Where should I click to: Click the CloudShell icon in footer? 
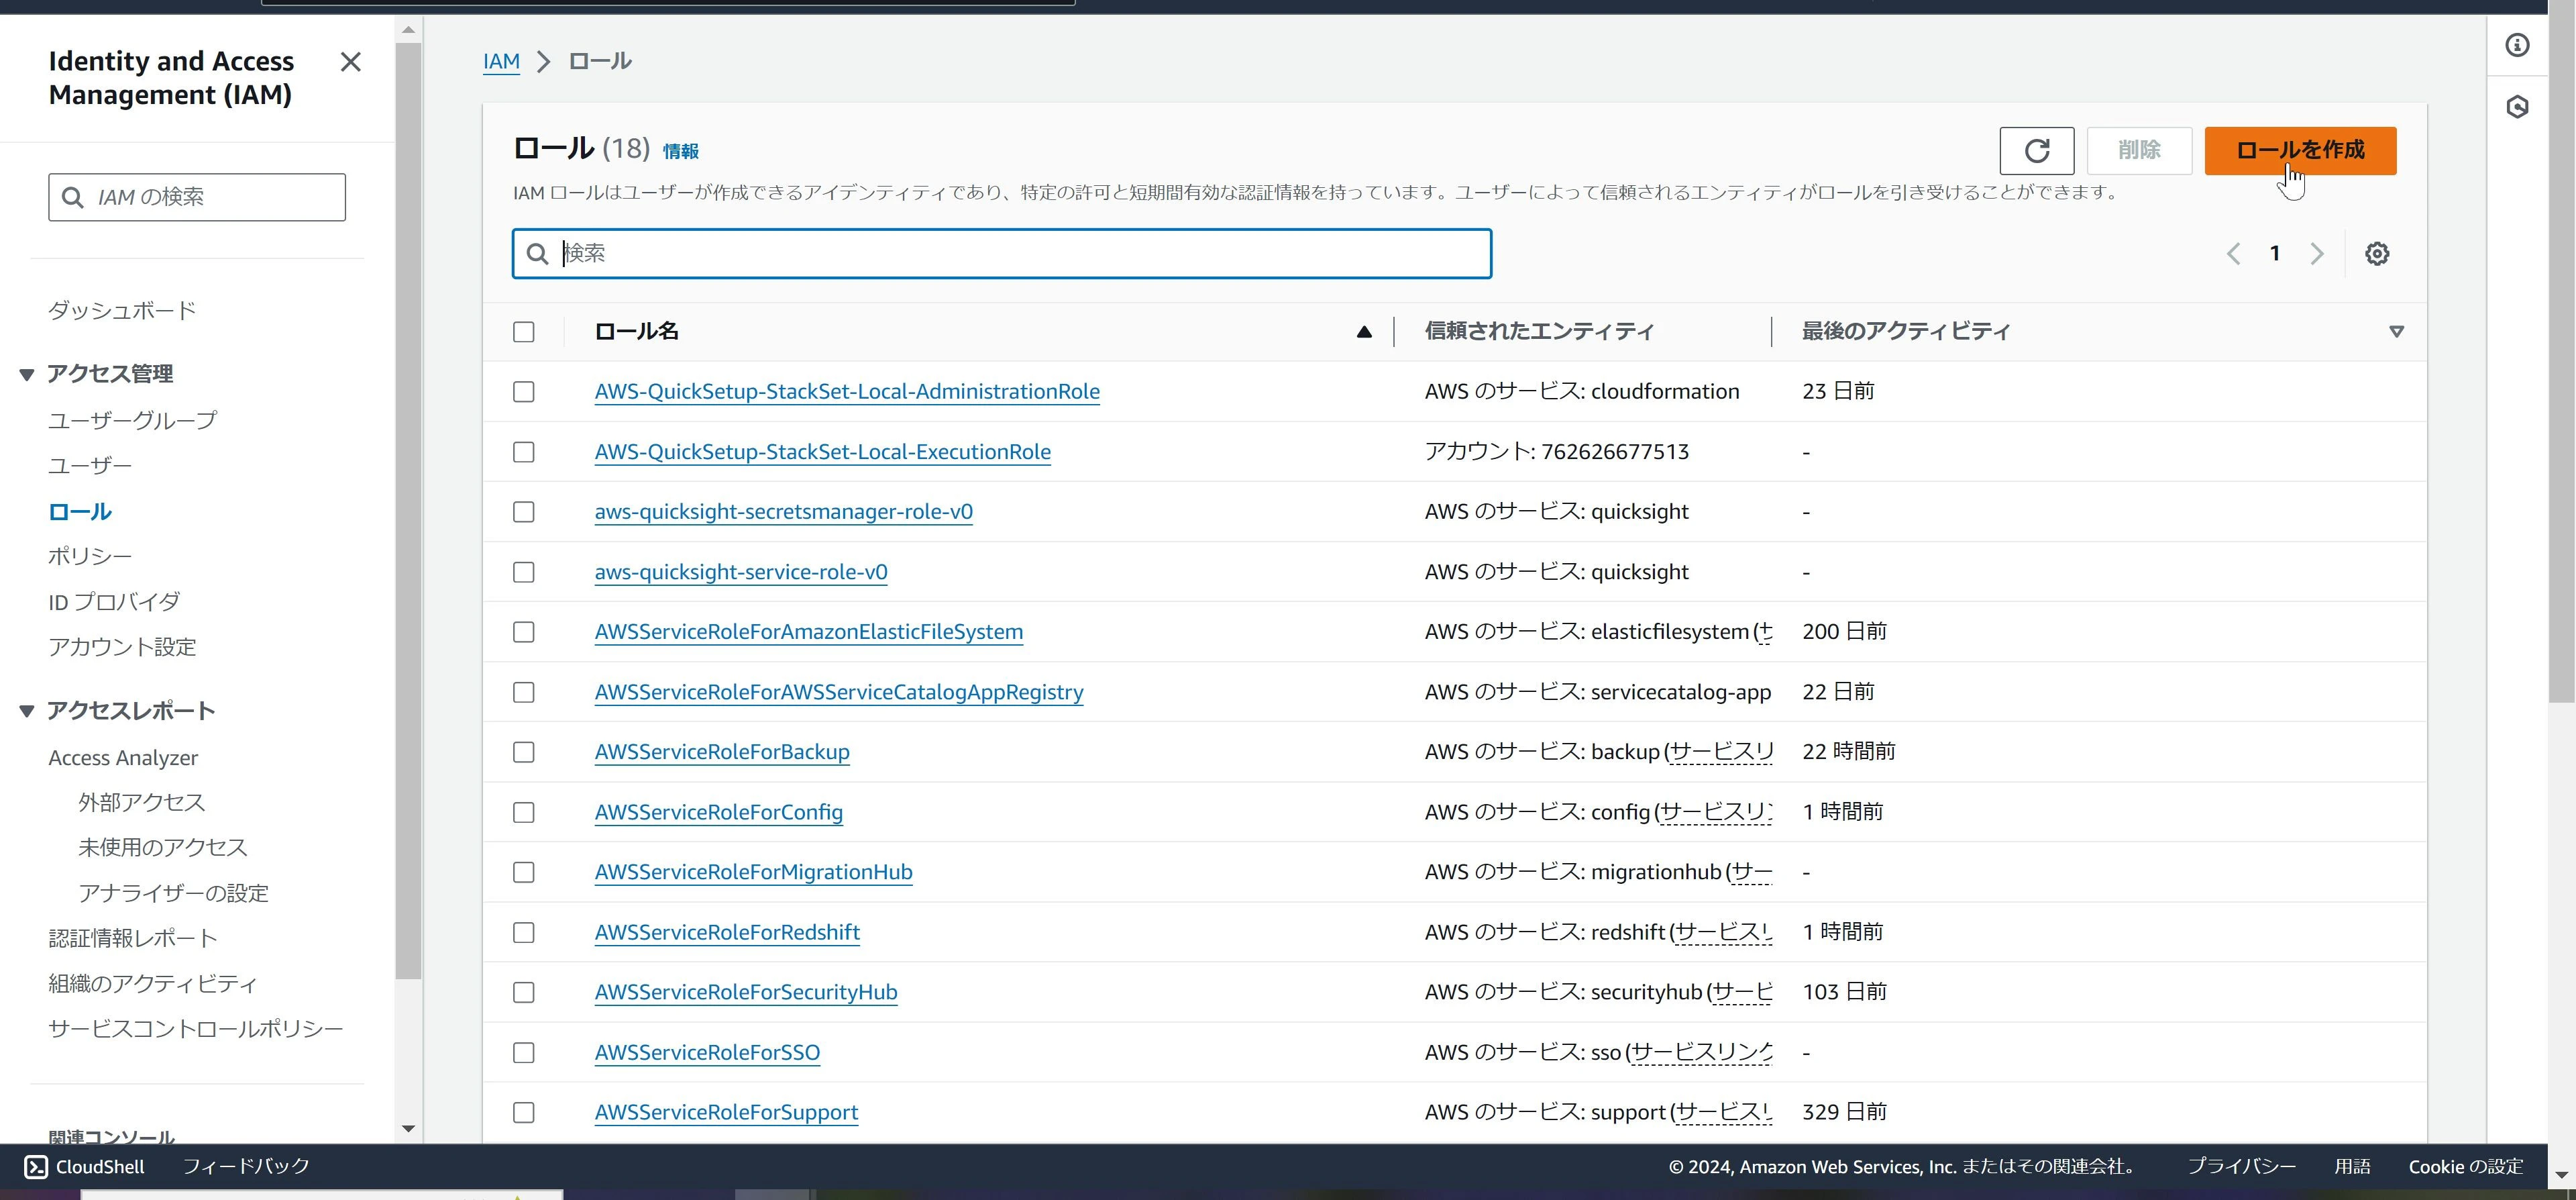[36, 1167]
